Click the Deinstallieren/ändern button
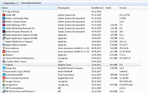The width and height of the screenshot is (148, 93). pyautogui.click(x=31, y=3)
